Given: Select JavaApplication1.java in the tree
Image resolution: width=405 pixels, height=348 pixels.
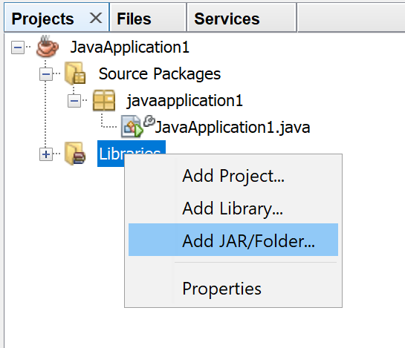Looking at the screenshot, I should click(233, 127).
